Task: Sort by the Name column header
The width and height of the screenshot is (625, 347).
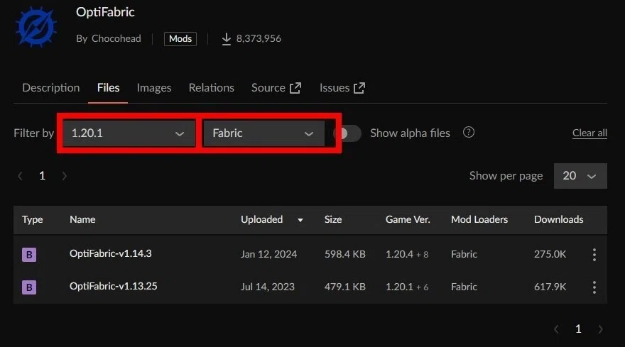Action: (82, 219)
